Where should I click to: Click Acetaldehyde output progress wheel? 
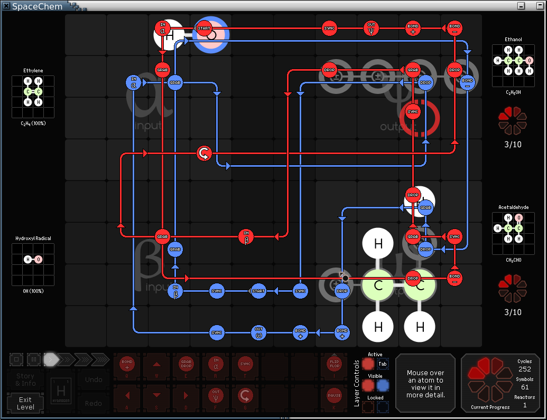(x=513, y=289)
